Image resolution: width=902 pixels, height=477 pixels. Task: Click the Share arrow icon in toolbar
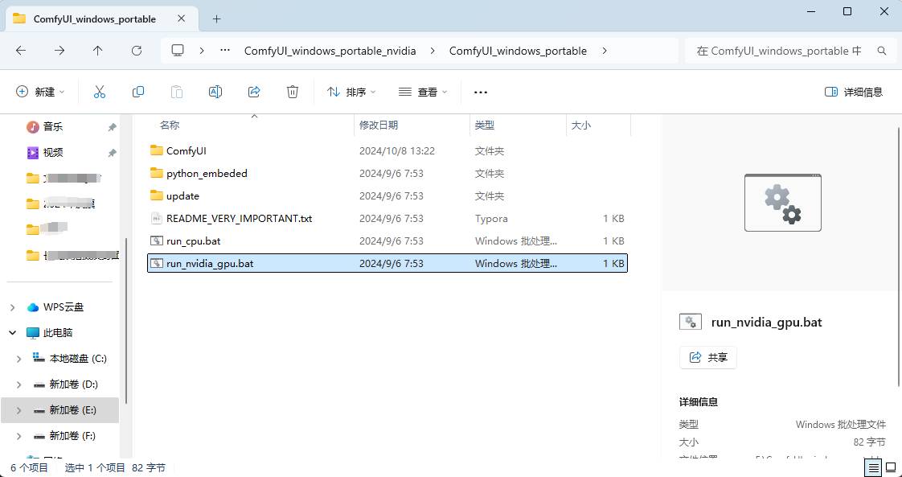pos(254,92)
